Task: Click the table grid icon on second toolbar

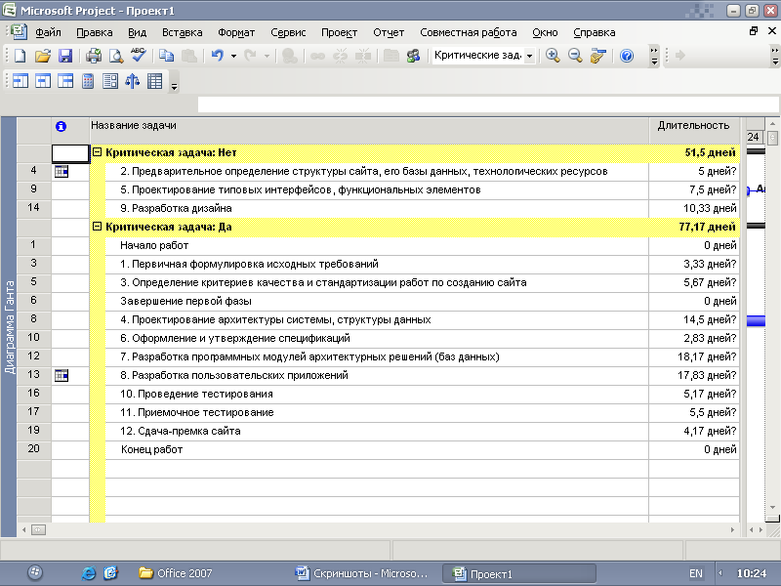Action: click(x=155, y=81)
